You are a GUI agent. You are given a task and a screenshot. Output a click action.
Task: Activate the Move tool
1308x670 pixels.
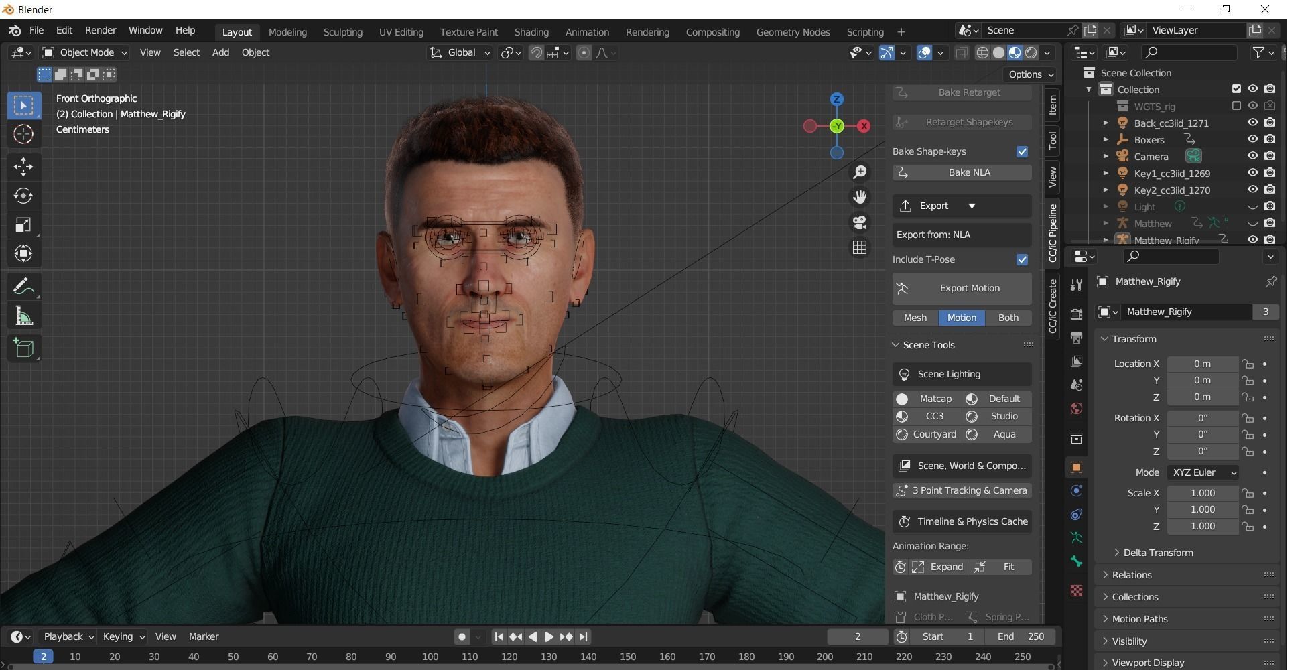click(23, 167)
